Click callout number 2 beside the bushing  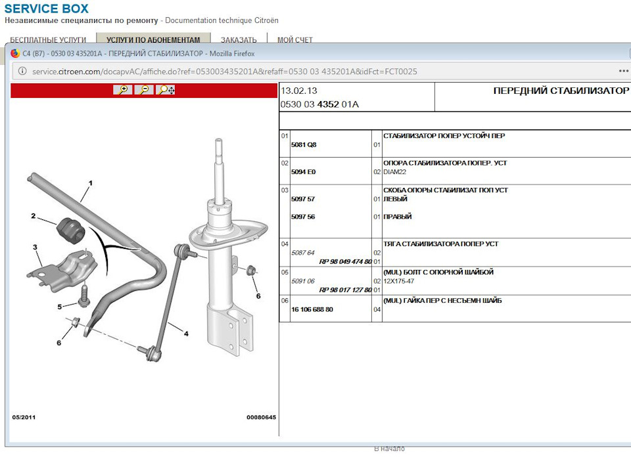pyautogui.click(x=34, y=216)
